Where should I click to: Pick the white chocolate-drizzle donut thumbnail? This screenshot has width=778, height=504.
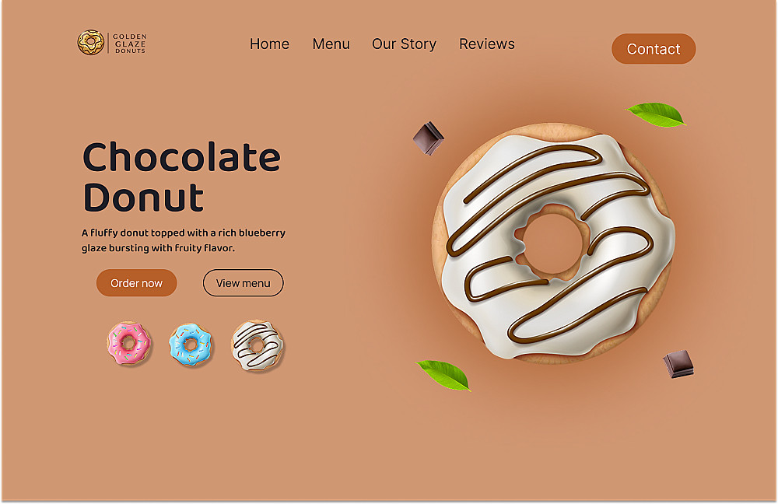point(257,345)
